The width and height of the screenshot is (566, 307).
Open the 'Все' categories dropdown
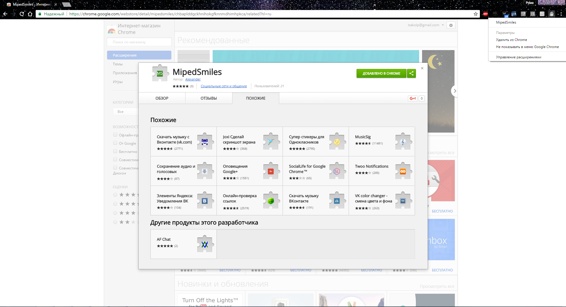(x=126, y=112)
